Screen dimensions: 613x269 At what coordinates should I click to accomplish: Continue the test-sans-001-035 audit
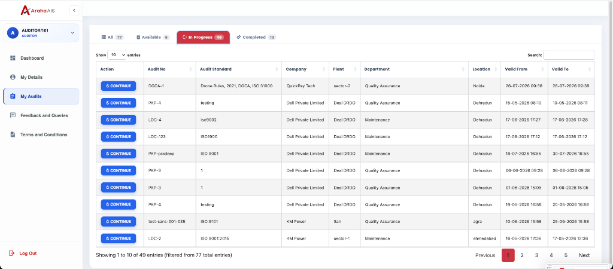click(x=119, y=221)
